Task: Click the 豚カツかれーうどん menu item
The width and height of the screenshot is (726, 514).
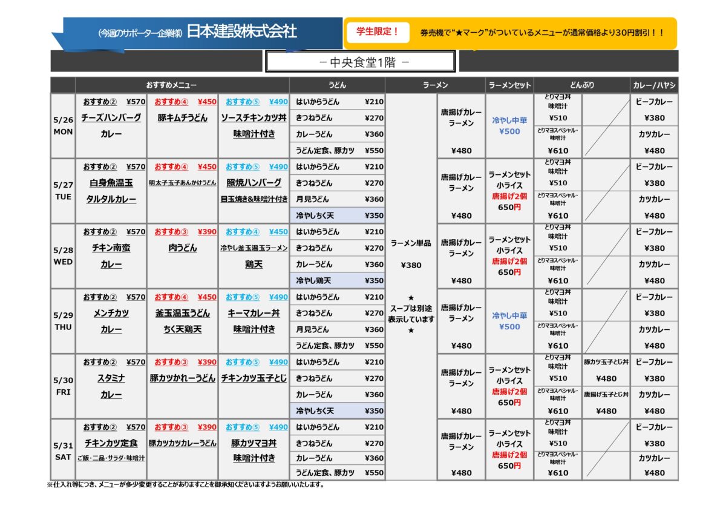Action: (x=183, y=378)
